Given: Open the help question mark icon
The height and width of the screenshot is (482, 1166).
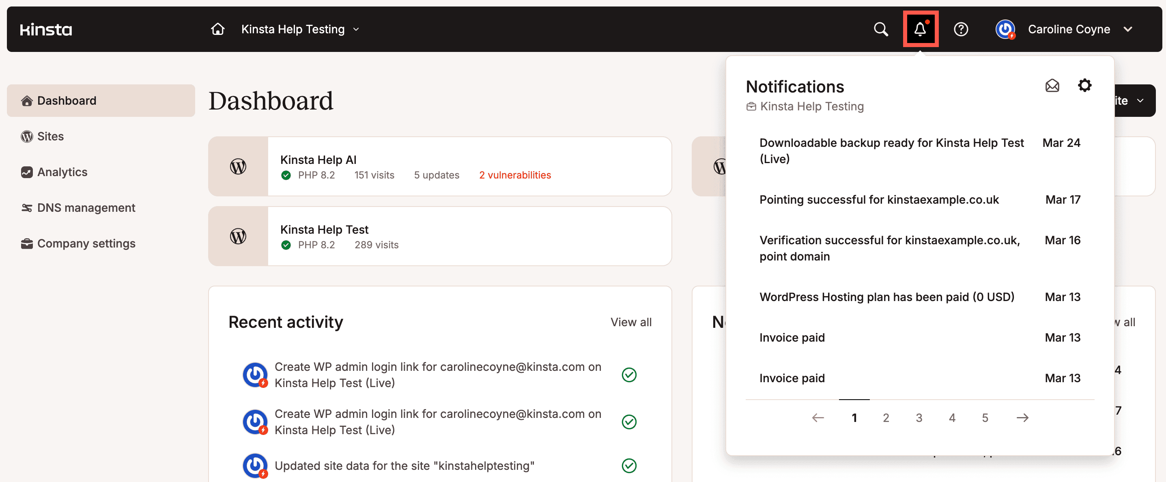Looking at the screenshot, I should pos(962,29).
